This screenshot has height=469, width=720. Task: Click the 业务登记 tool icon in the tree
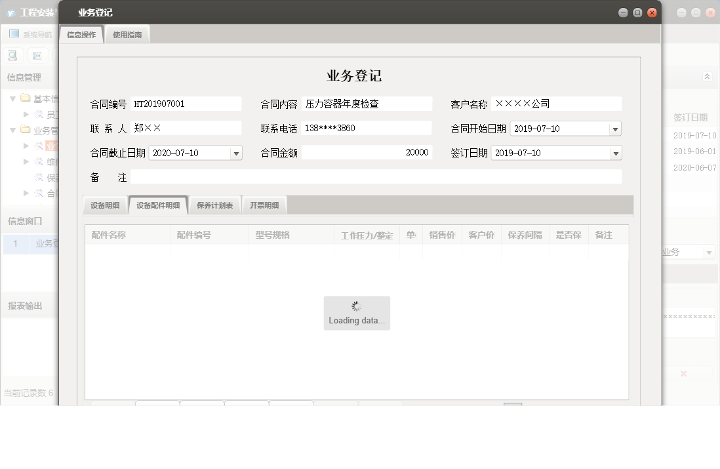tap(39, 145)
